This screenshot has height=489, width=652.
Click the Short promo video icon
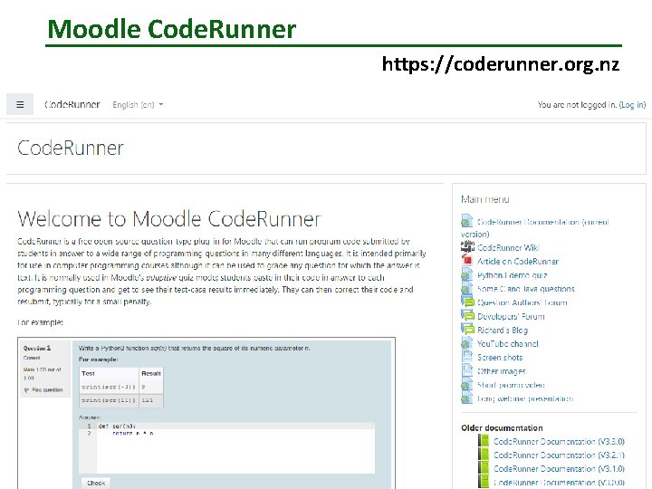tap(466, 384)
